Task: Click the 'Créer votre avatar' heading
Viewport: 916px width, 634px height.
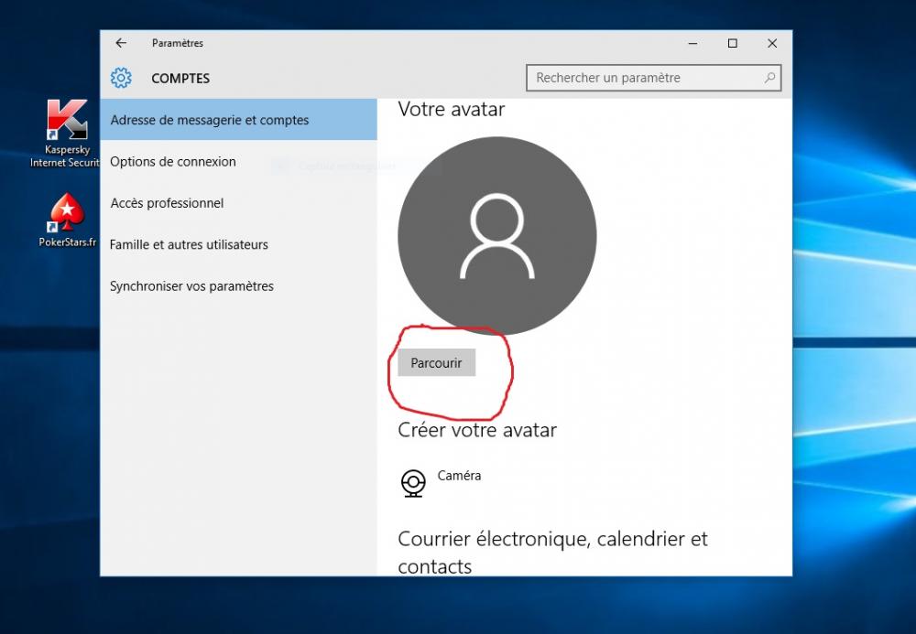Action: (x=477, y=430)
